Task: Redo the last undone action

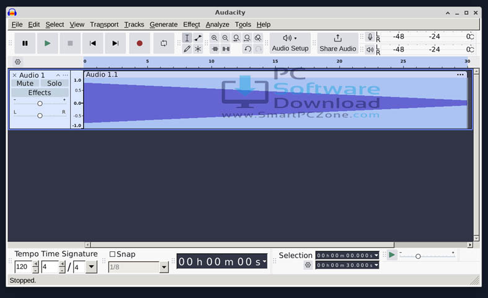Action: [x=259, y=49]
